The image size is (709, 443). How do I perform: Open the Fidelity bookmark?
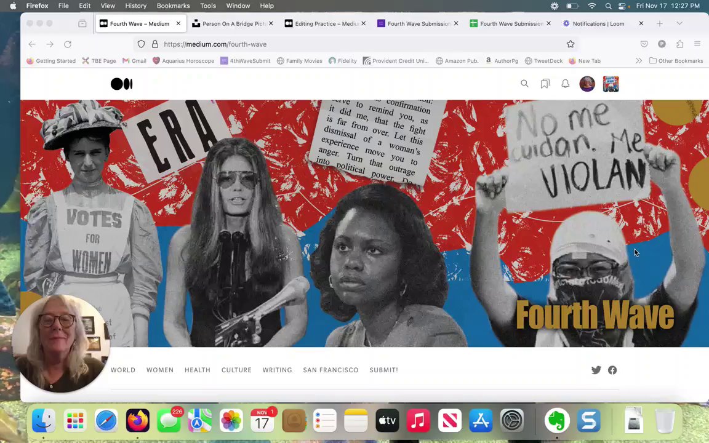pos(343,60)
